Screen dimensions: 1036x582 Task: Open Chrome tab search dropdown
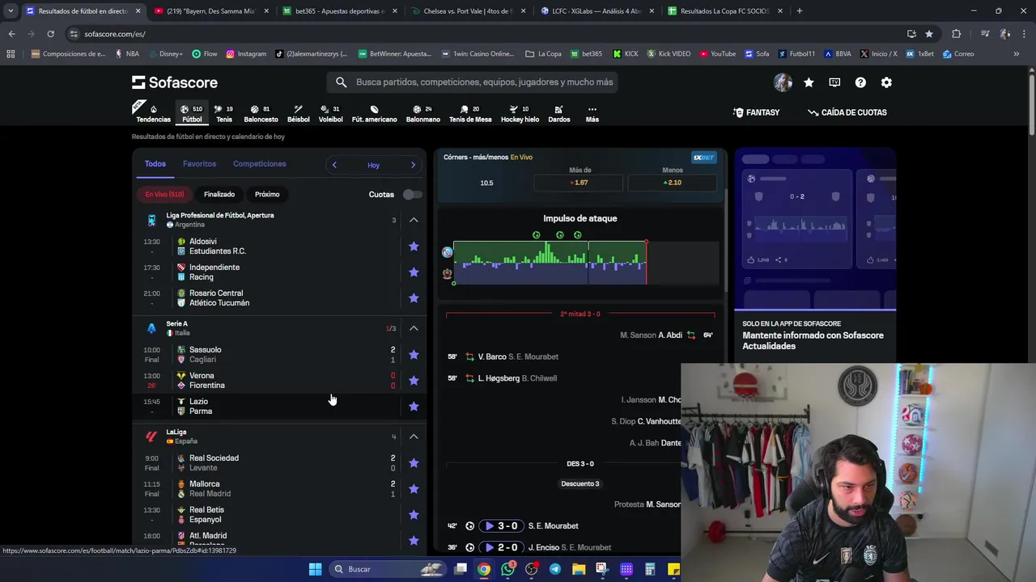(11, 11)
